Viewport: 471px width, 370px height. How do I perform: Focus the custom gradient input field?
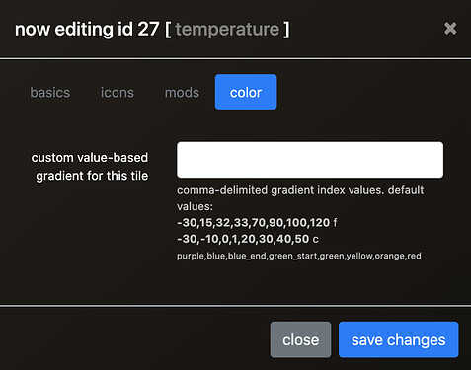coord(310,160)
